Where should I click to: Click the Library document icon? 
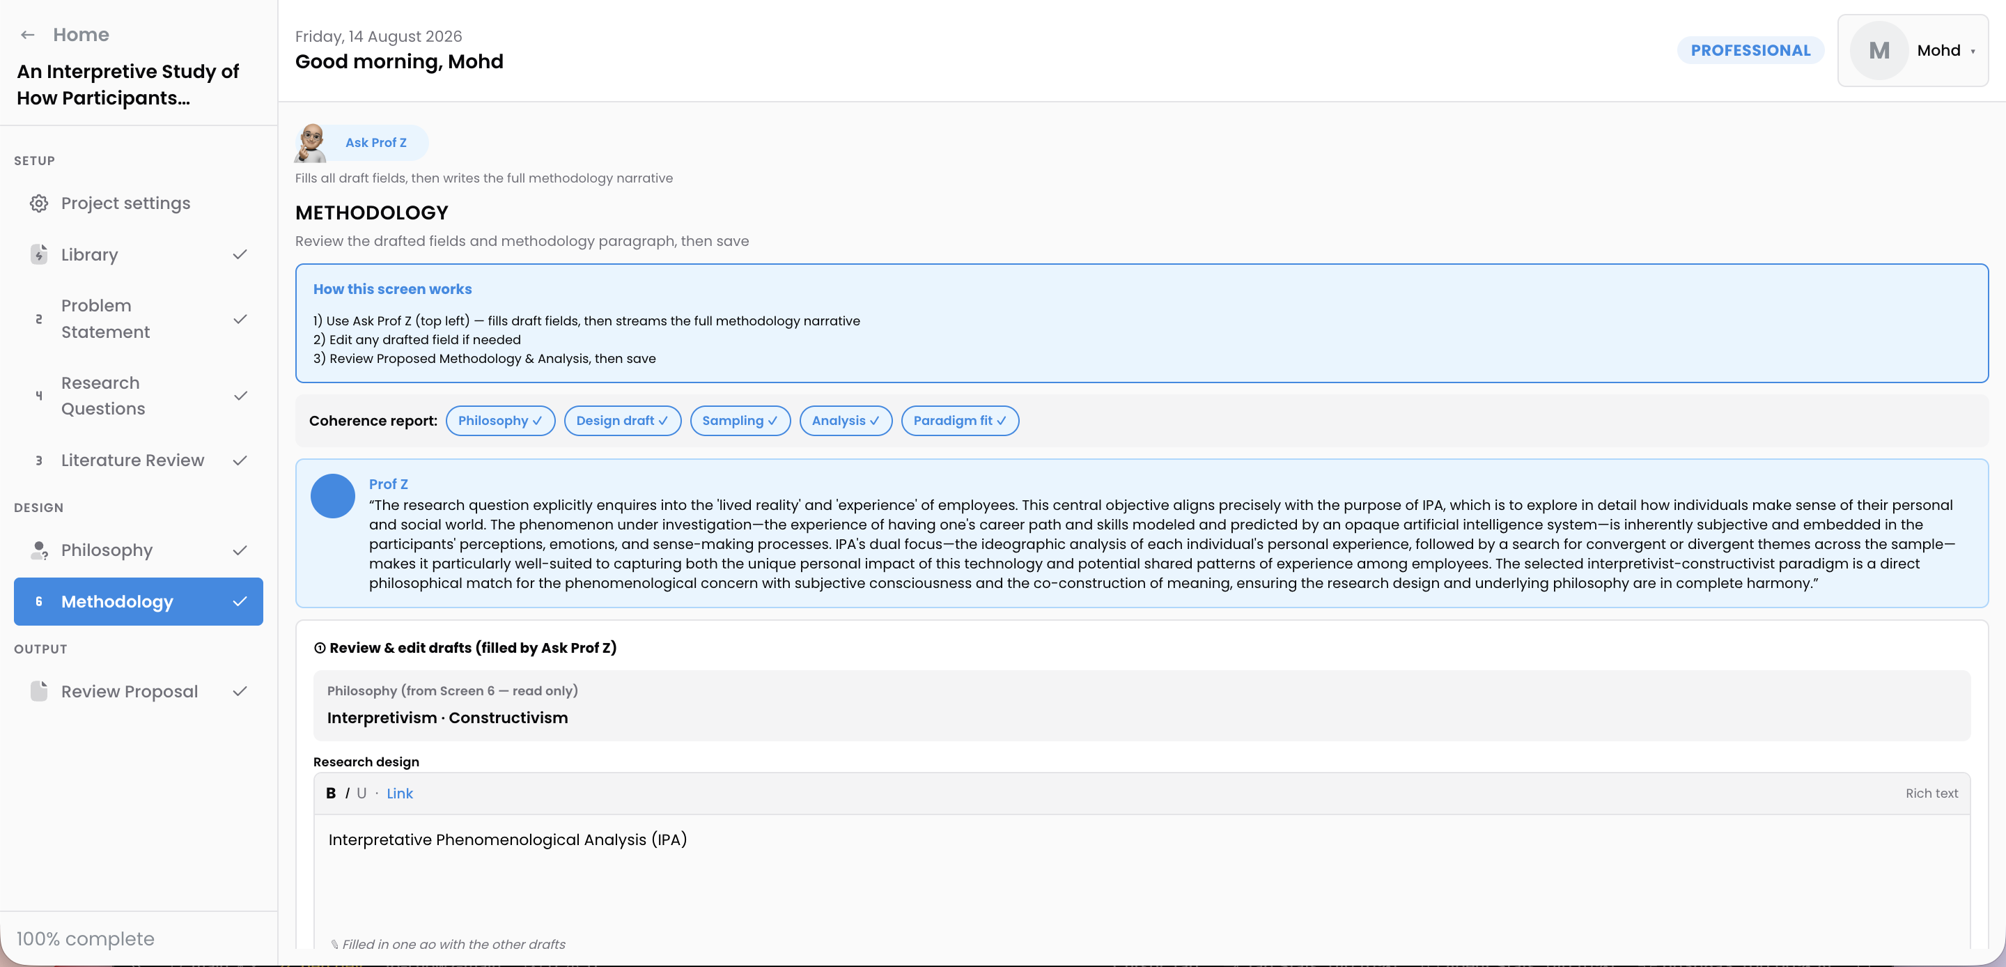(39, 255)
